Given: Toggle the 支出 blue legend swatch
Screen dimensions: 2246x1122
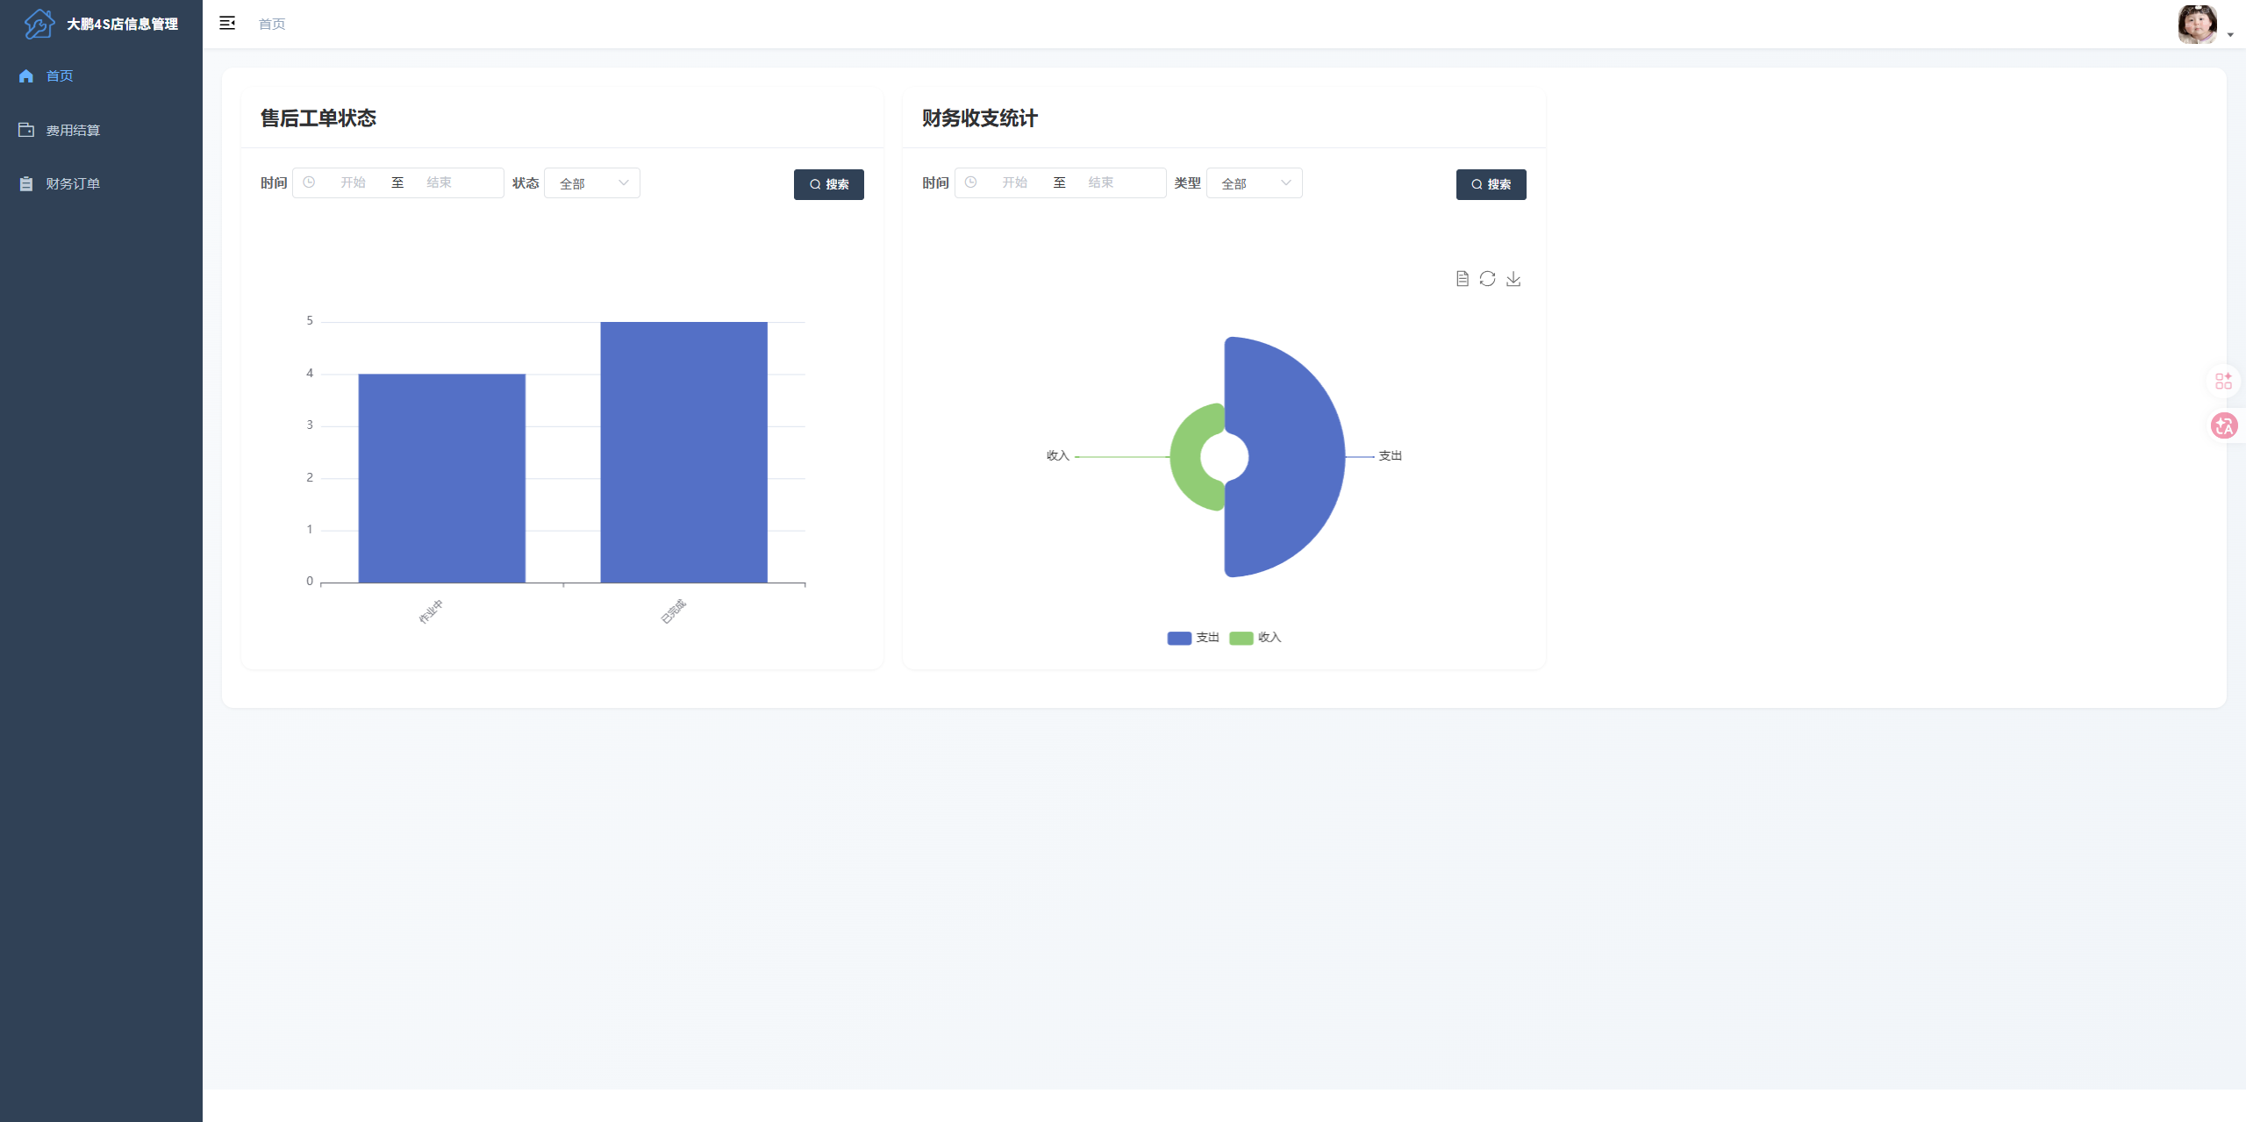Looking at the screenshot, I should coord(1179,639).
